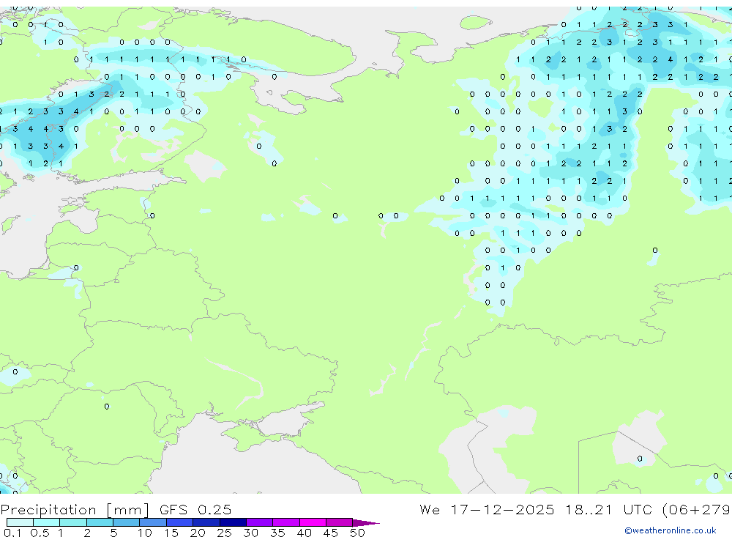This screenshot has width=732, height=537.
Task: Select the 5–10 mm legend color
Action: tap(126, 522)
